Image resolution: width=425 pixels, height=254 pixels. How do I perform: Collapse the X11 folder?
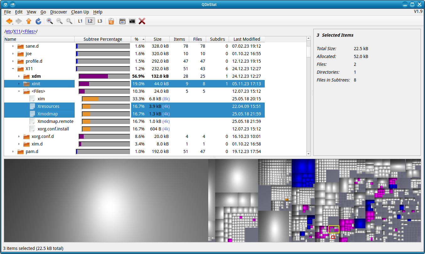pos(13,69)
